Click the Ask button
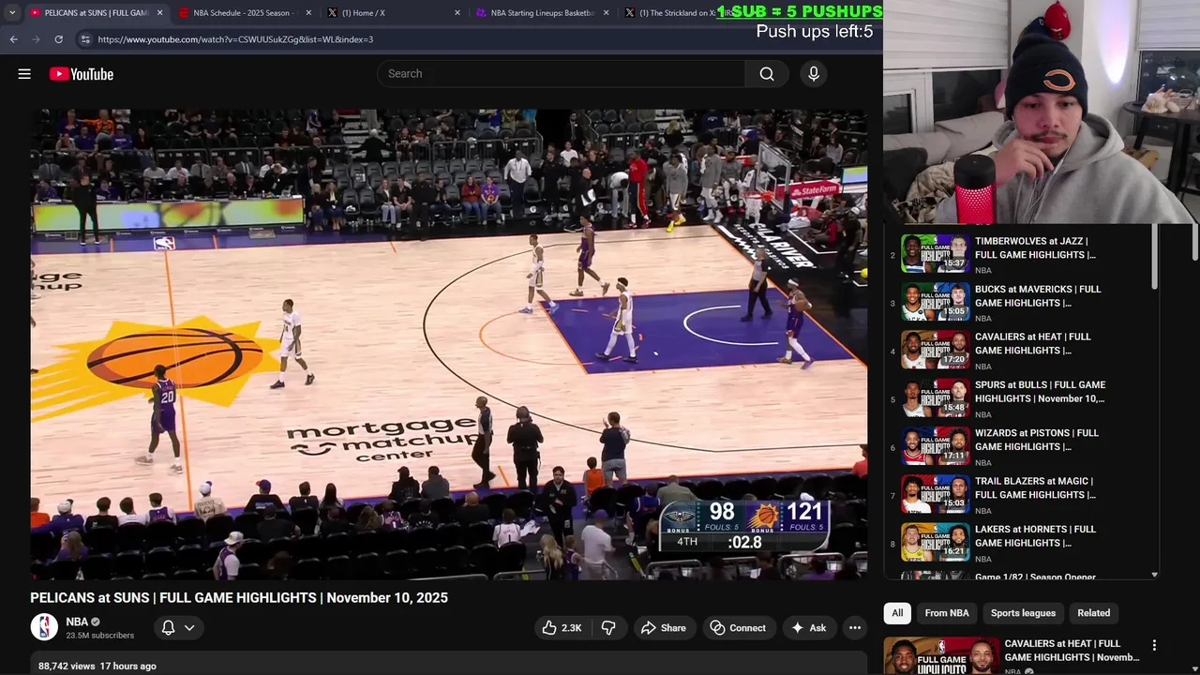This screenshot has height=675, width=1200. [x=808, y=628]
